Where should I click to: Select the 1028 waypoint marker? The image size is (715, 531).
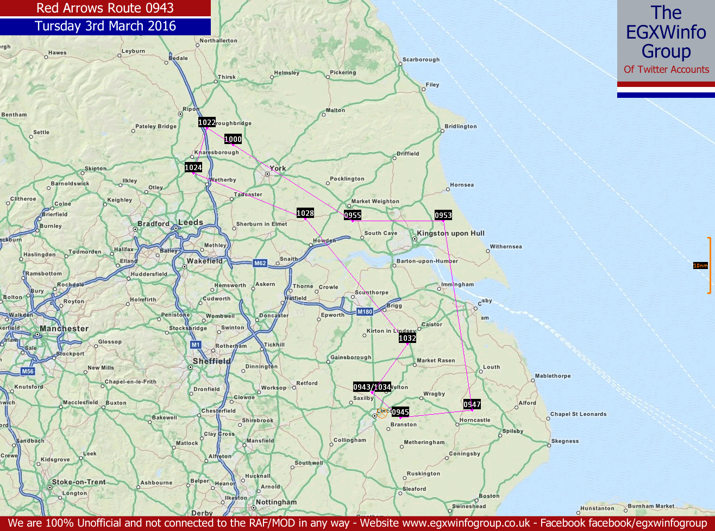(x=305, y=213)
